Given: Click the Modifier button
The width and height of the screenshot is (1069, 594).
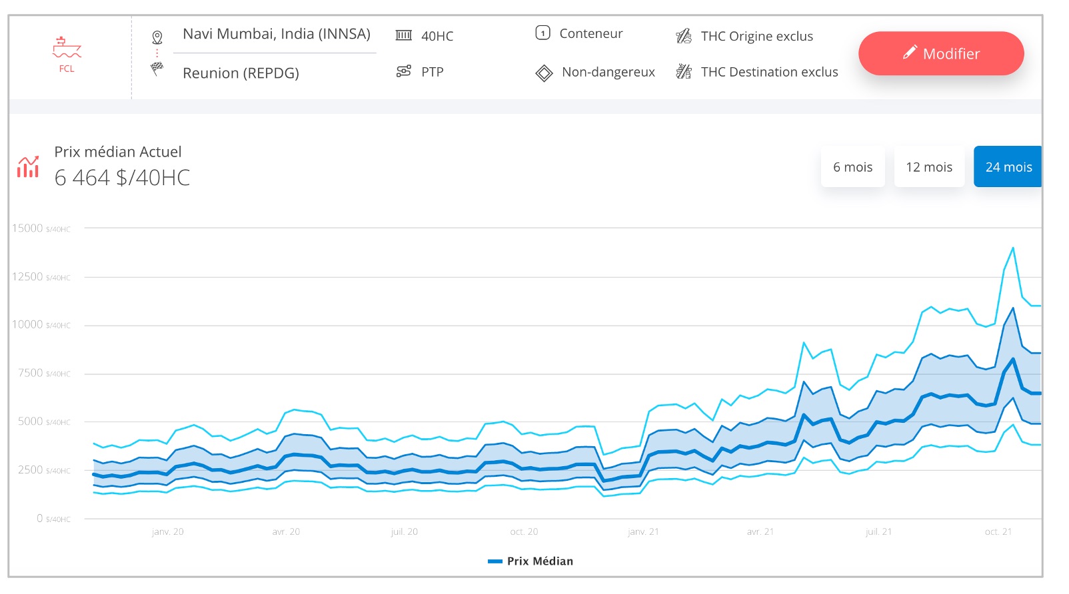Looking at the screenshot, I should pyautogui.click(x=941, y=53).
